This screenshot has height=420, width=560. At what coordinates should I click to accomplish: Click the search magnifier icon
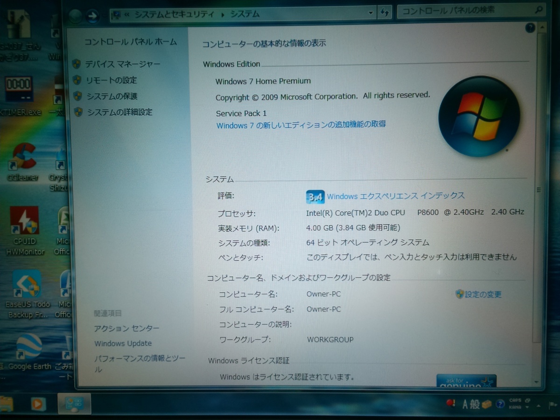[x=539, y=9]
